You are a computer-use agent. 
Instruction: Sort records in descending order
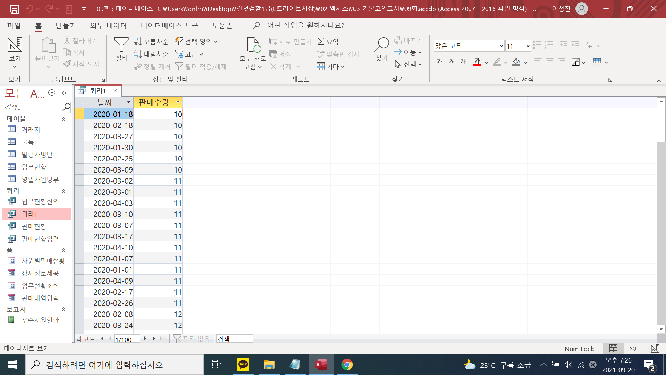(x=151, y=54)
